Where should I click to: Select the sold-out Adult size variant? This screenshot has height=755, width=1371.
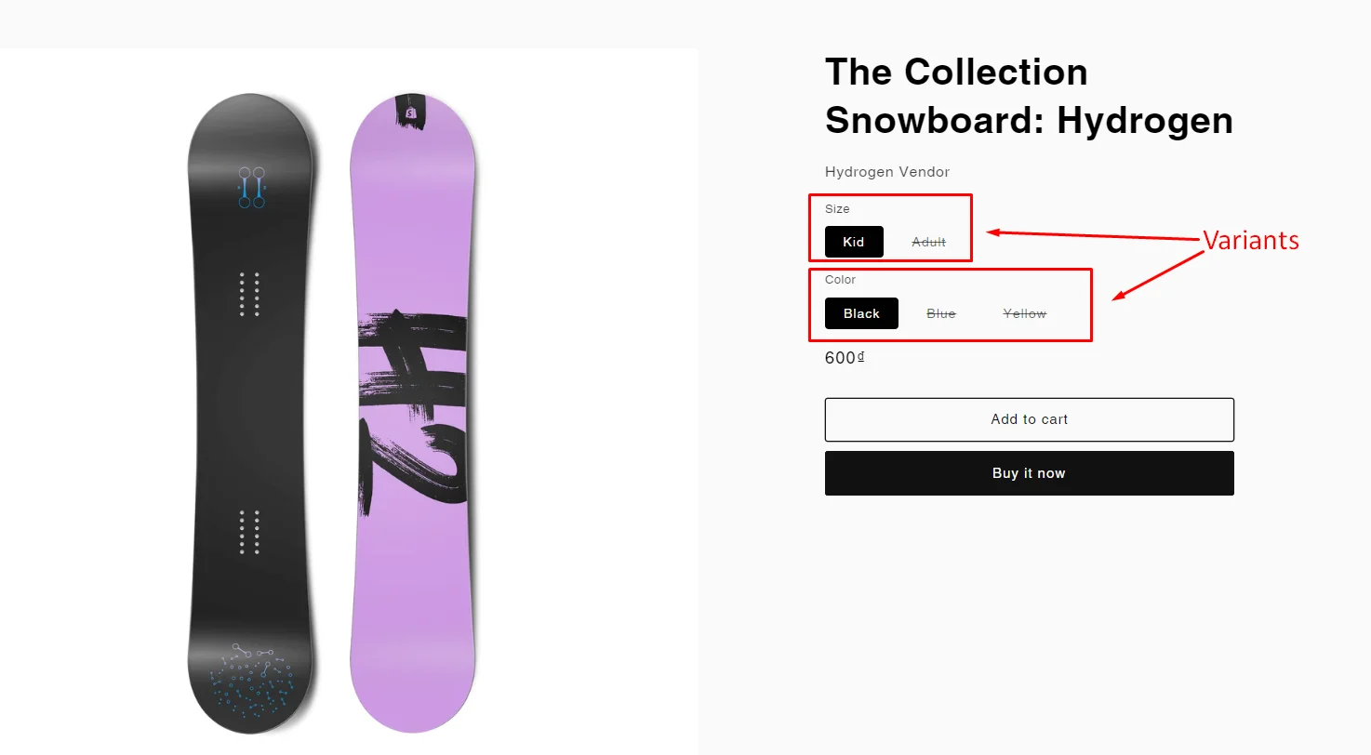pos(928,242)
